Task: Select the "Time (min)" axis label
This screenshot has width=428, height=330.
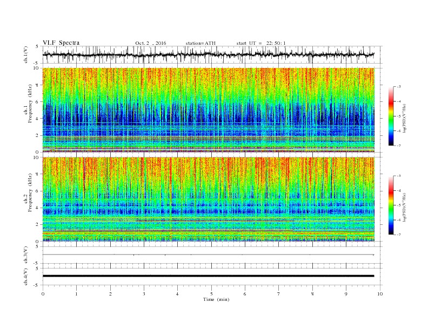Action: [x=216, y=299]
